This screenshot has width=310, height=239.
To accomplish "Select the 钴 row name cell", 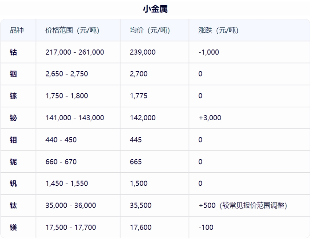I will 14,52.
